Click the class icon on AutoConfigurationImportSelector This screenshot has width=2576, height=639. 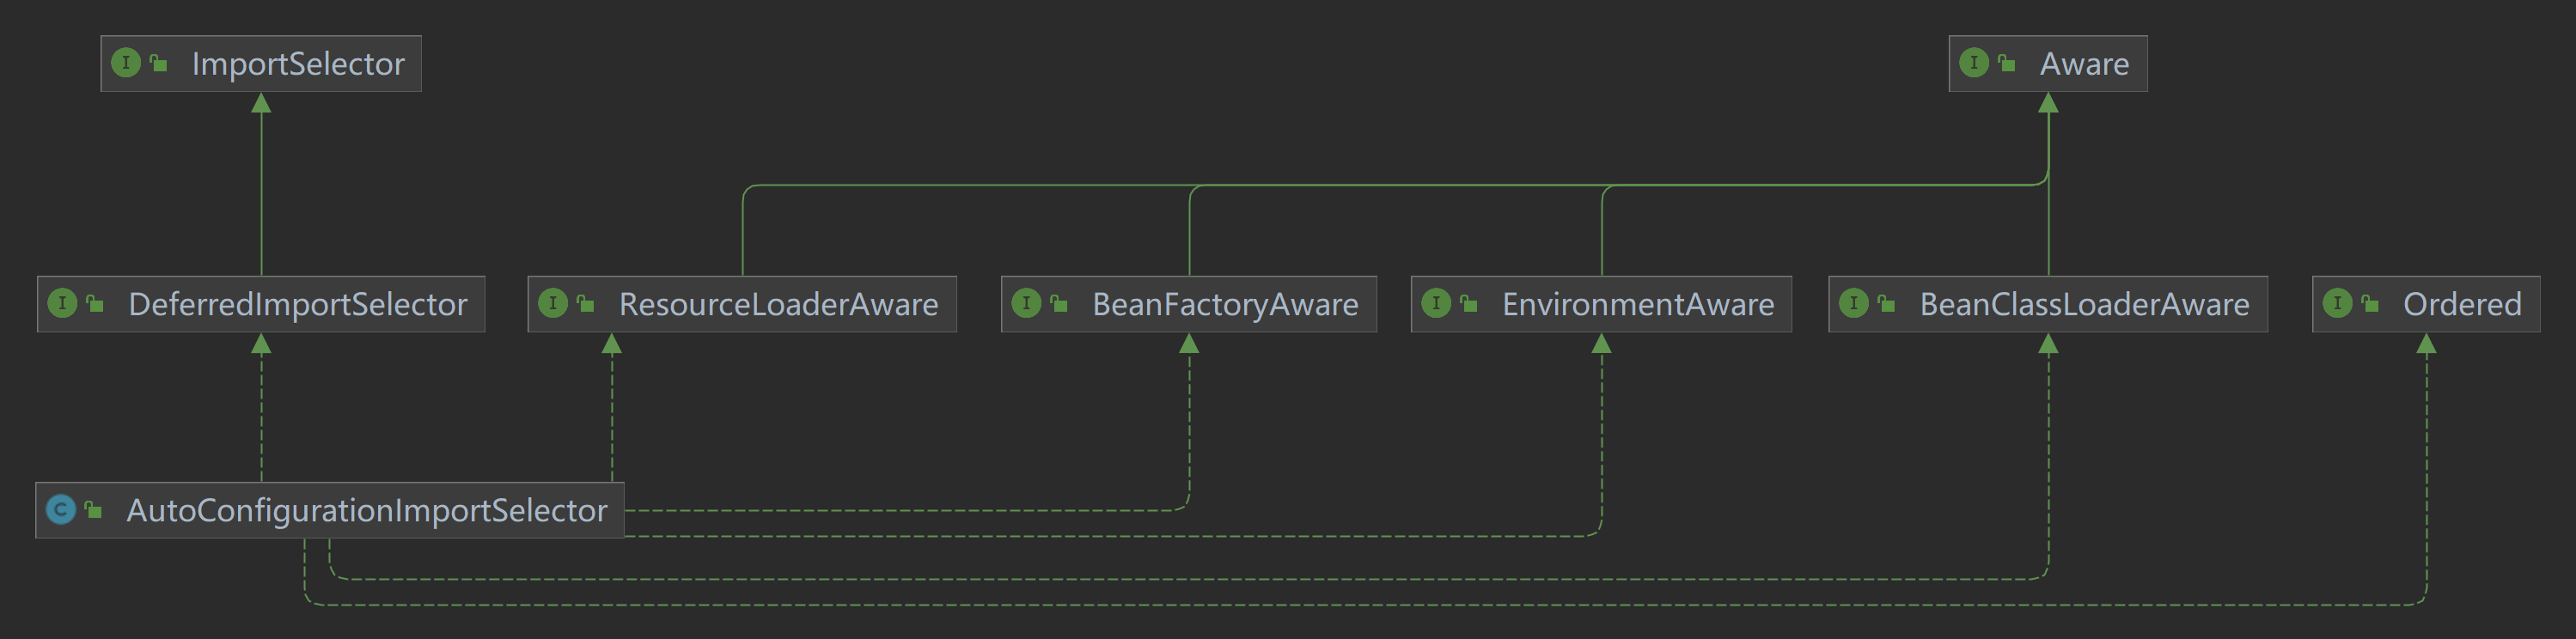tap(61, 510)
